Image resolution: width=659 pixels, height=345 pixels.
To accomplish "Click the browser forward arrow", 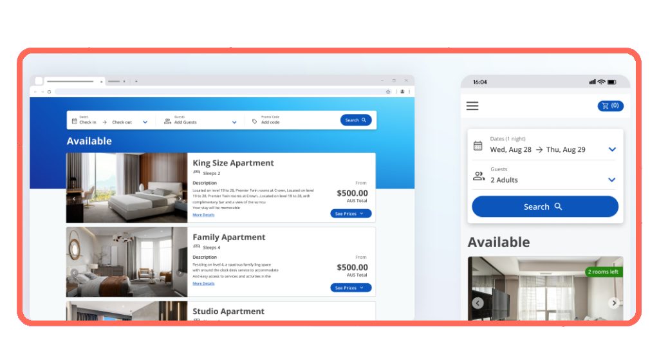I will tap(42, 91).
